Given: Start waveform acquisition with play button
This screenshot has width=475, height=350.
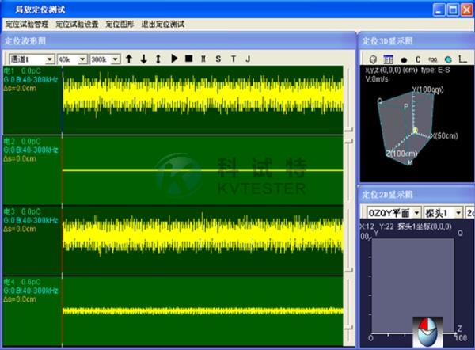Looking at the screenshot, I should pos(174,59).
